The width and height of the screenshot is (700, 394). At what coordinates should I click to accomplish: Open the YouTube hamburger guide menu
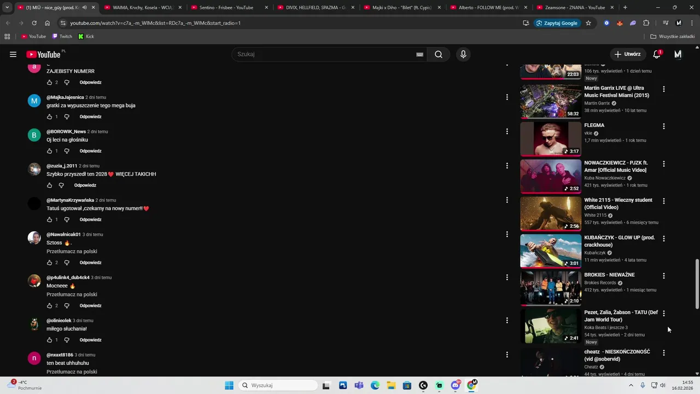coord(13,54)
